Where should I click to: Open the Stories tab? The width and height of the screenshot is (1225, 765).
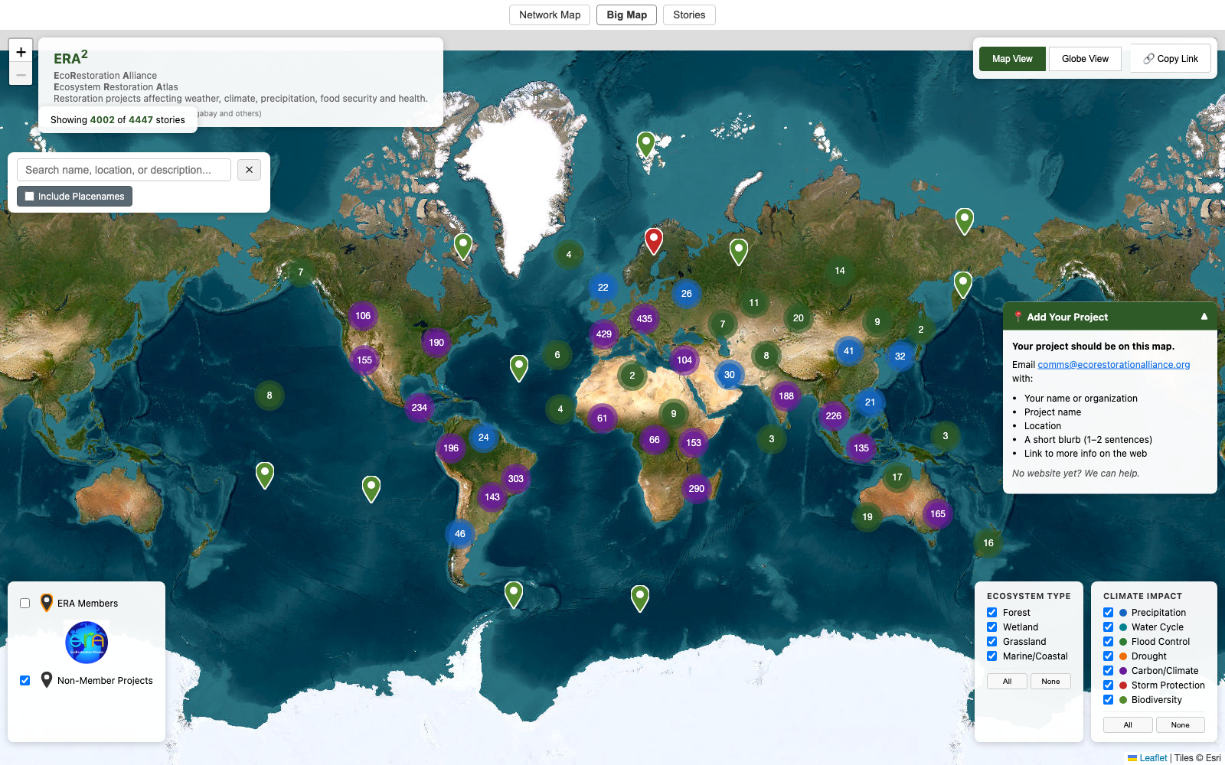pyautogui.click(x=689, y=15)
